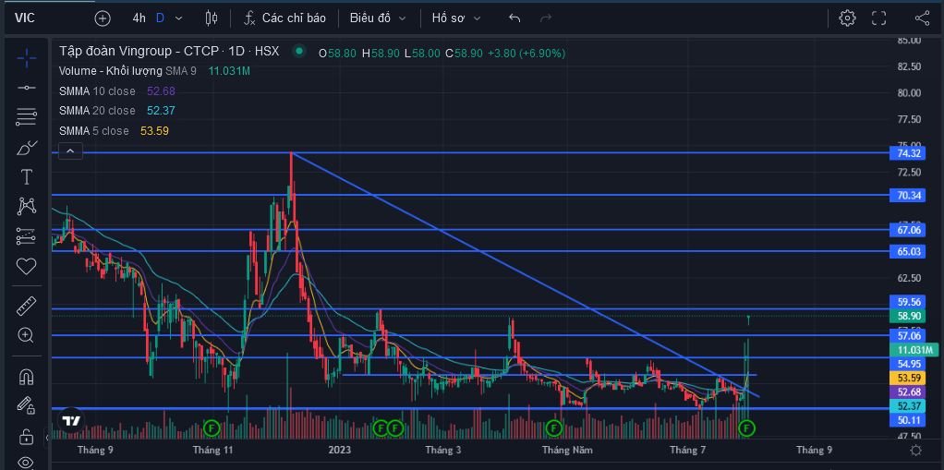Click the green market status dot
The image size is (944, 470).
point(298,51)
